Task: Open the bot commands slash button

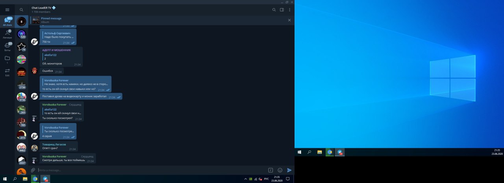Action: (x=271, y=170)
